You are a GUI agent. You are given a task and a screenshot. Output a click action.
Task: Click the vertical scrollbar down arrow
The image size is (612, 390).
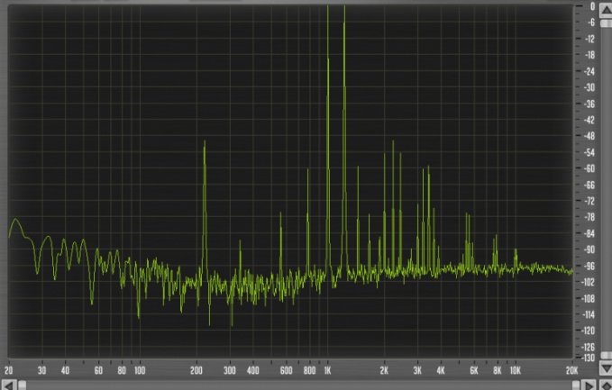click(605, 370)
